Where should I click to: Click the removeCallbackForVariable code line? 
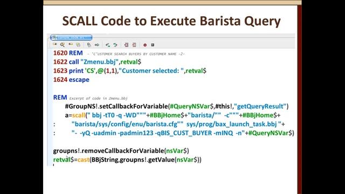[x=121, y=151]
